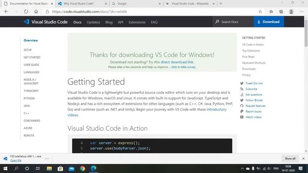Jump to VS Code in Action link
308x173 pixels.
pos(253,45)
